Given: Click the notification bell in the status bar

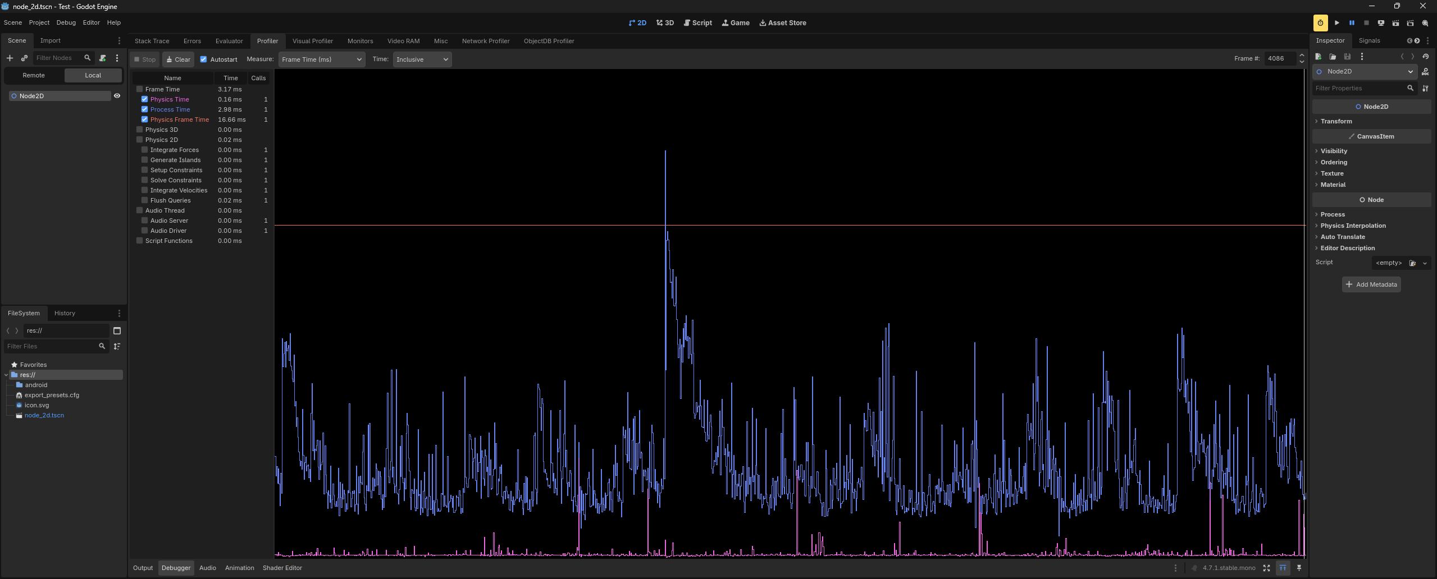Looking at the screenshot, I should [x=1194, y=568].
